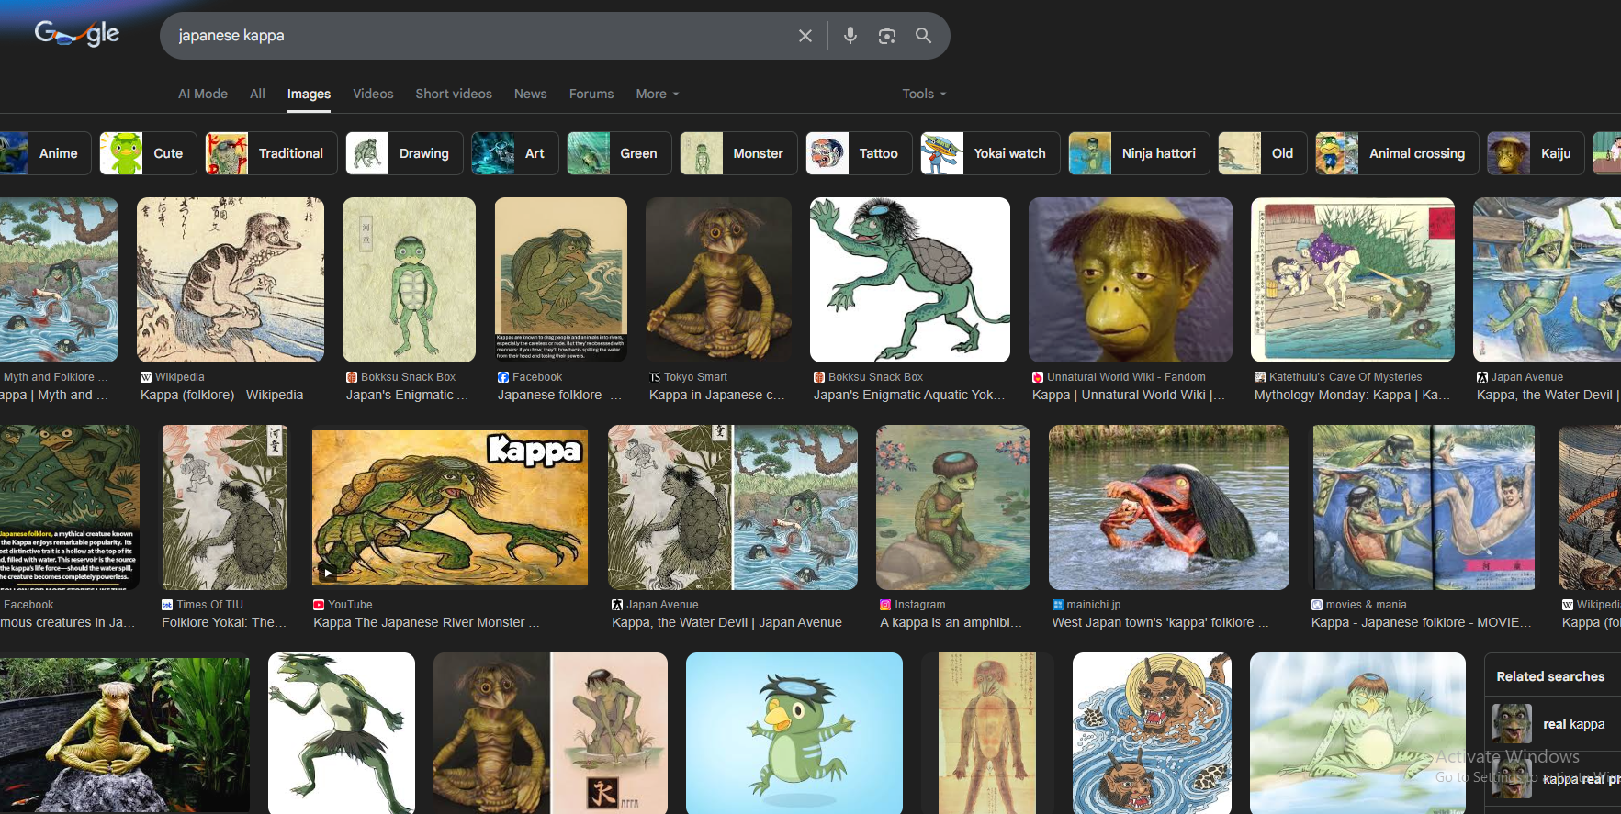Apply the Art filter chip
The height and width of the screenshot is (814, 1621).
514,153
